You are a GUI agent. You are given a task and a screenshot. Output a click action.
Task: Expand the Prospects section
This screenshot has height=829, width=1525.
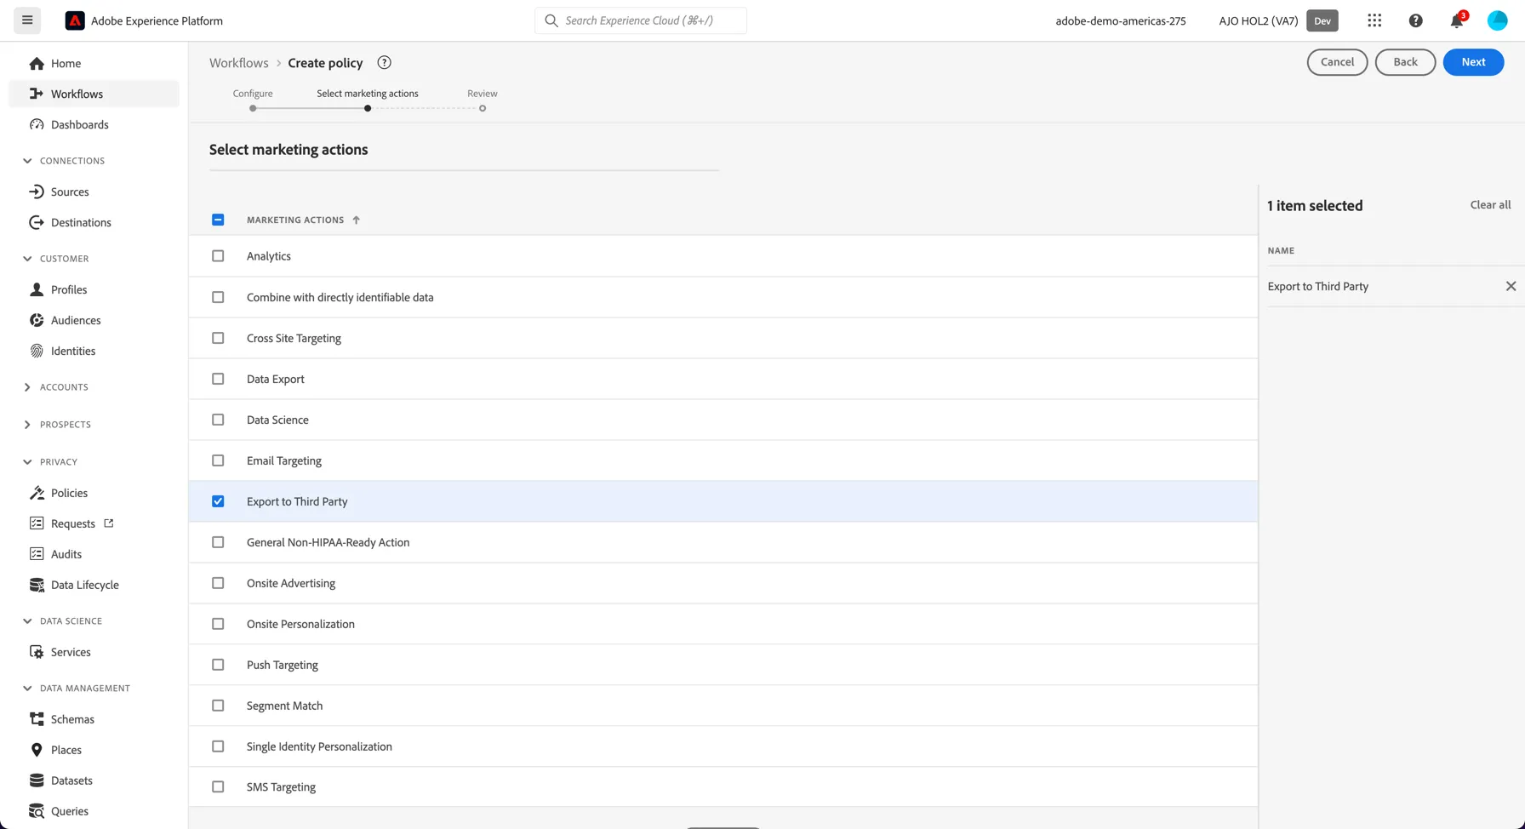point(27,425)
